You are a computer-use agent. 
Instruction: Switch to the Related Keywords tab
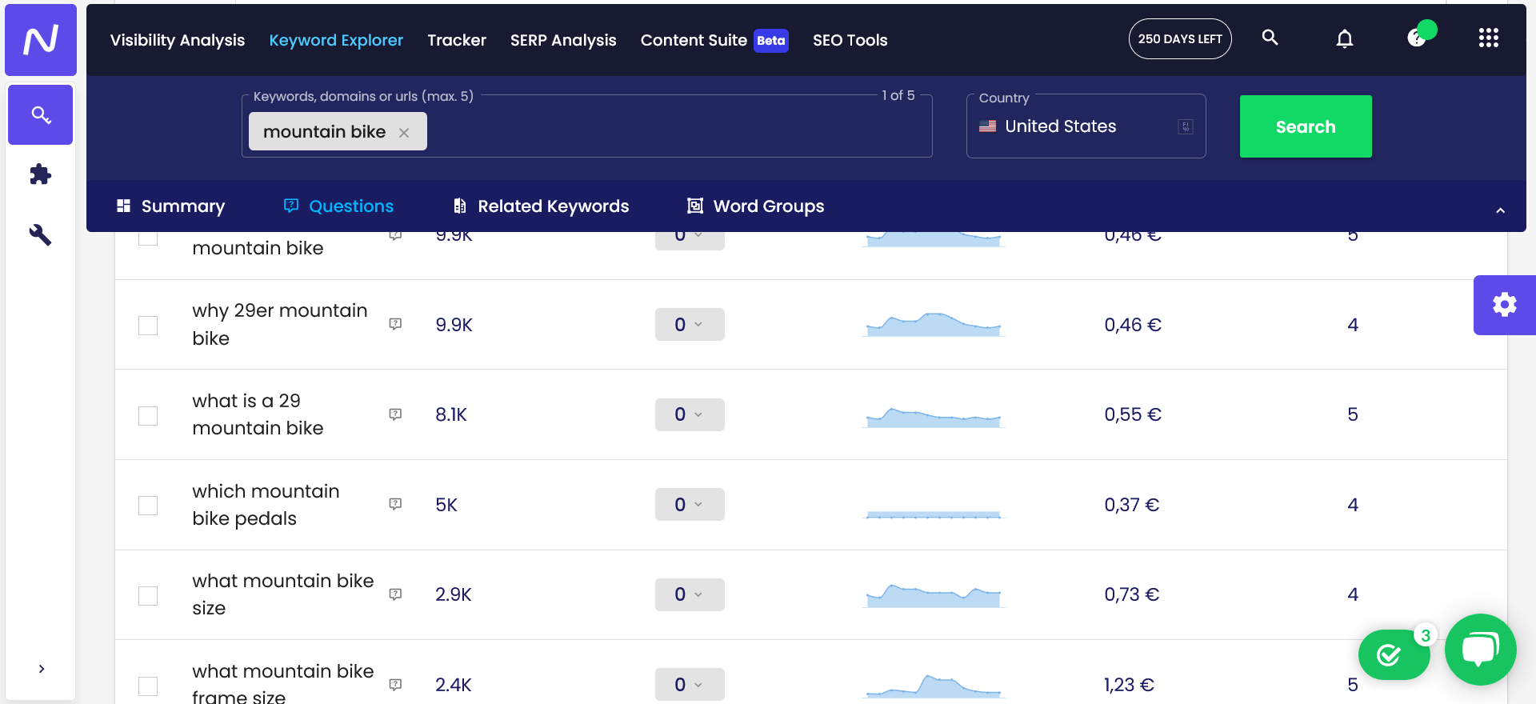(x=541, y=206)
